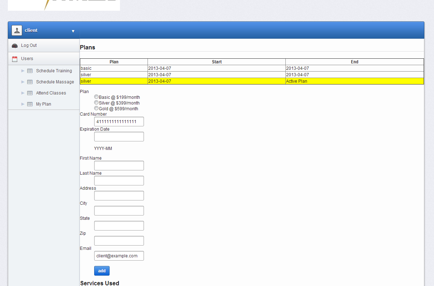Viewport: 434px width, 286px height.
Task: Open the client dropdown arrow
Action: (x=73, y=31)
